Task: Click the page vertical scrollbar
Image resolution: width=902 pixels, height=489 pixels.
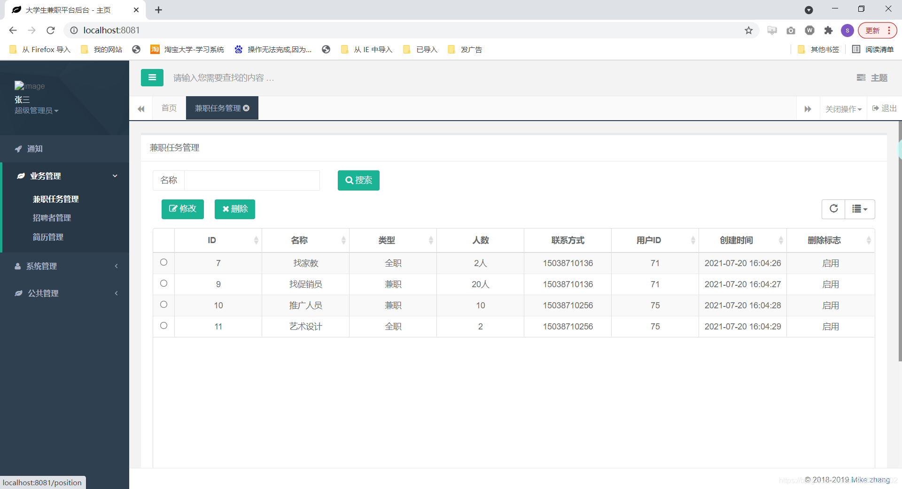Action: tap(900, 242)
